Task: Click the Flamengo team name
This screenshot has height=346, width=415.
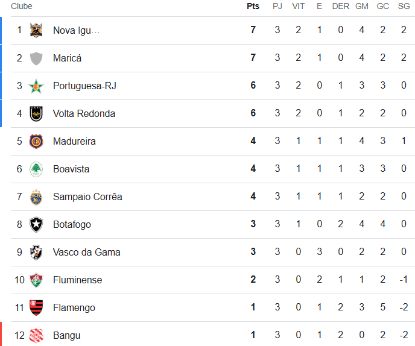Action: click(x=74, y=308)
